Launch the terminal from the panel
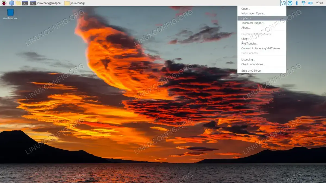Screen dimensions: 326x183 (25, 3)
